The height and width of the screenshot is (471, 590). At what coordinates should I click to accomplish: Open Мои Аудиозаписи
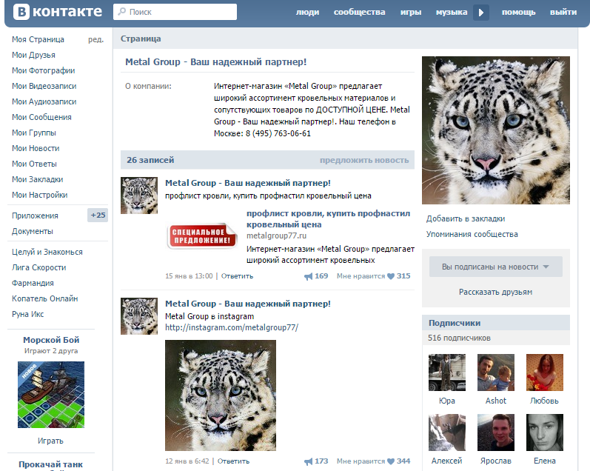coord(44,101)
